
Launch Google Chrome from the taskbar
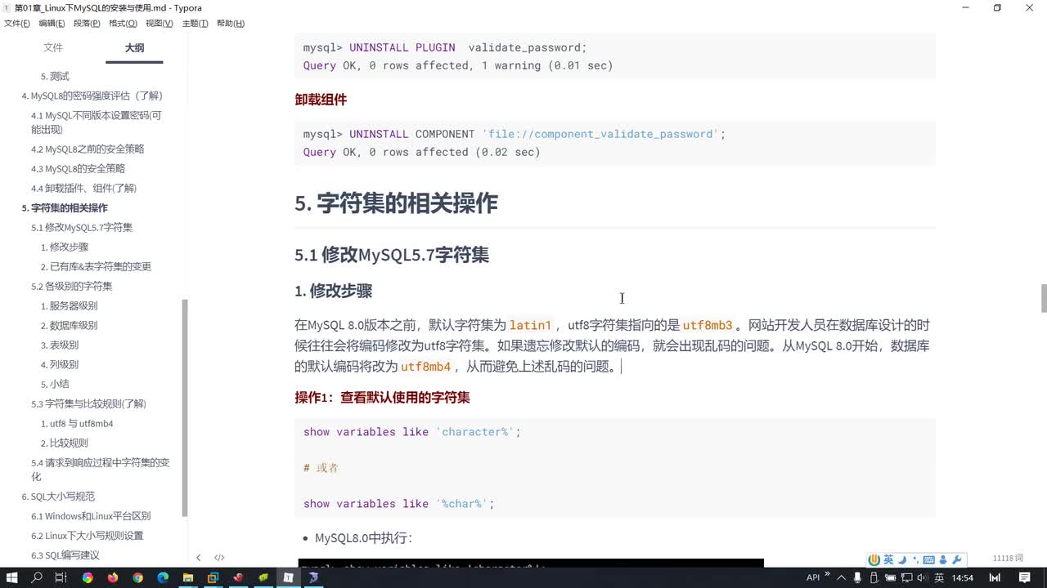[x=137, y=577]
